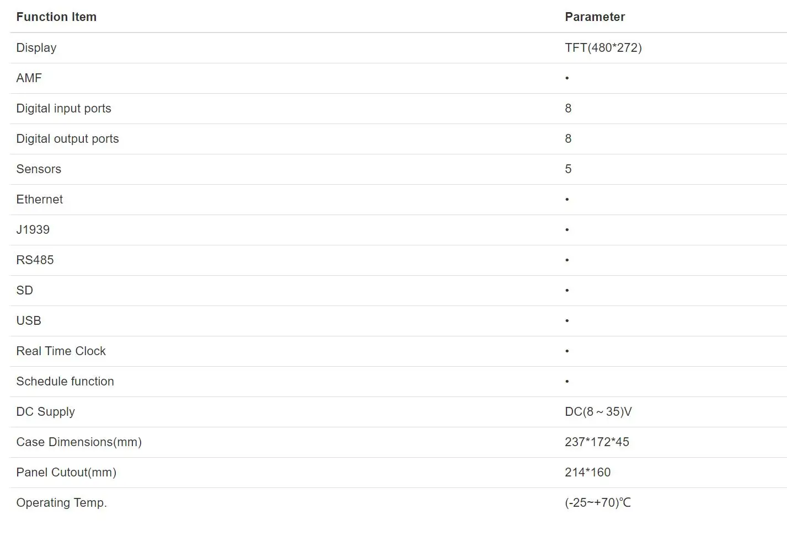Click the Schedule function label

point(65,382)
